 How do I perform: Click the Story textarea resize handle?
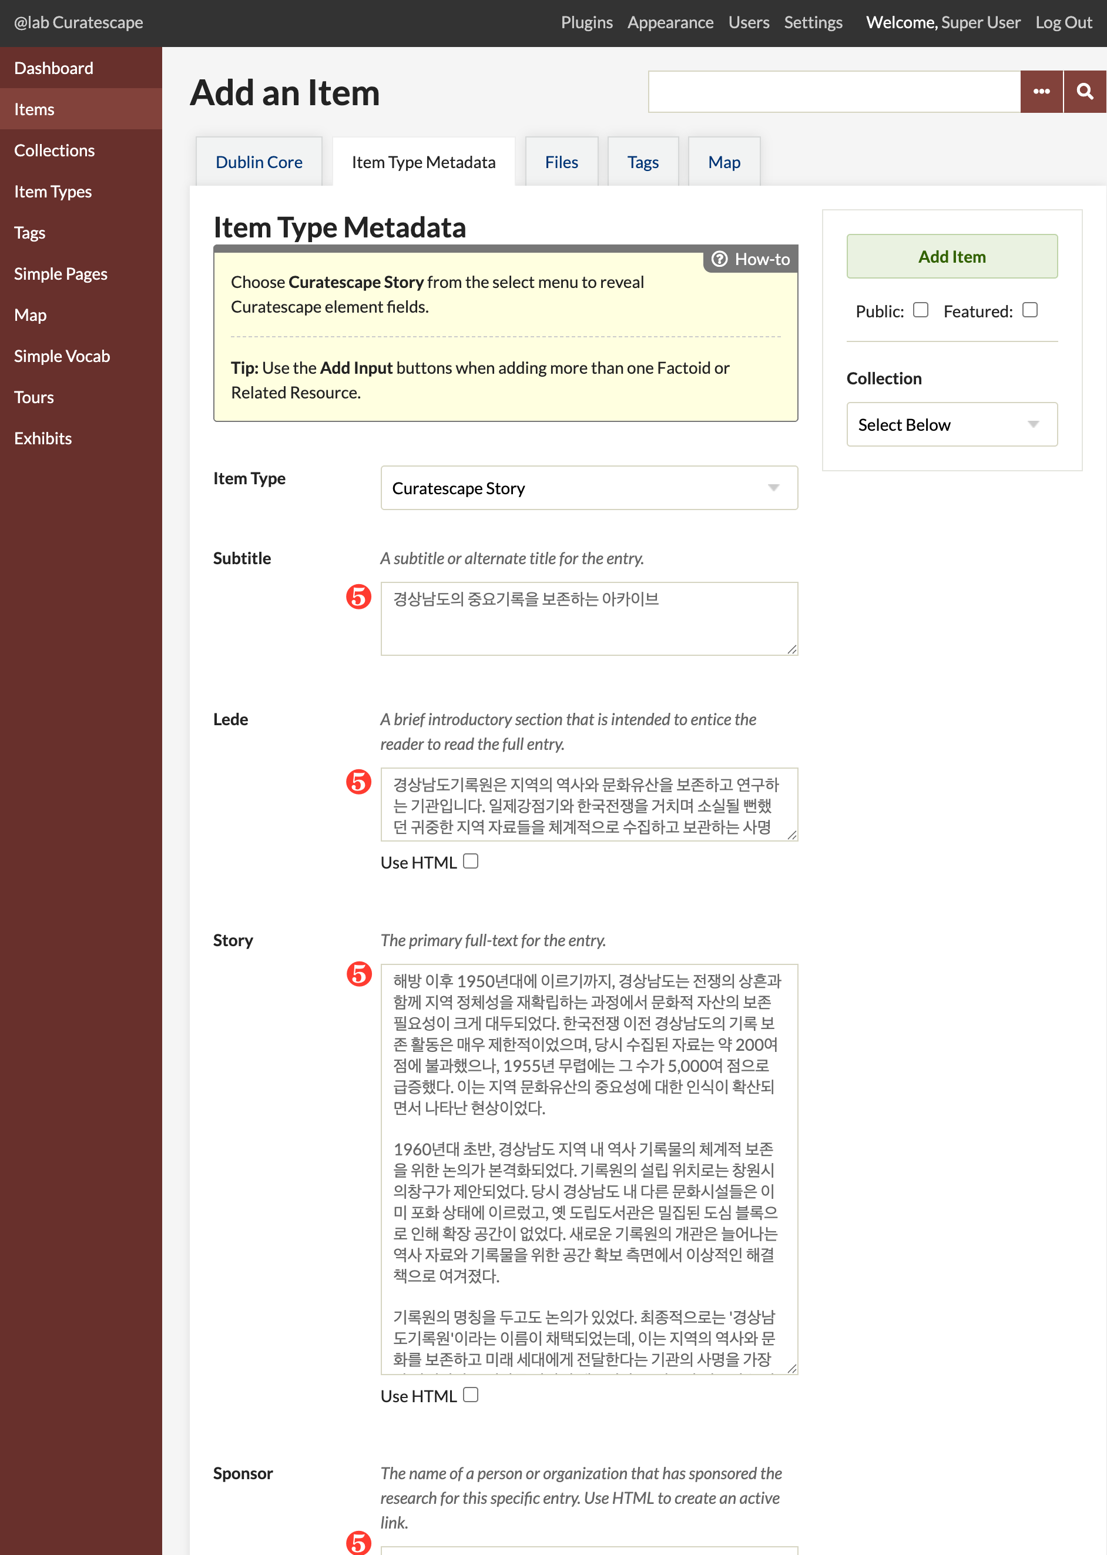tap(791, 1368)
